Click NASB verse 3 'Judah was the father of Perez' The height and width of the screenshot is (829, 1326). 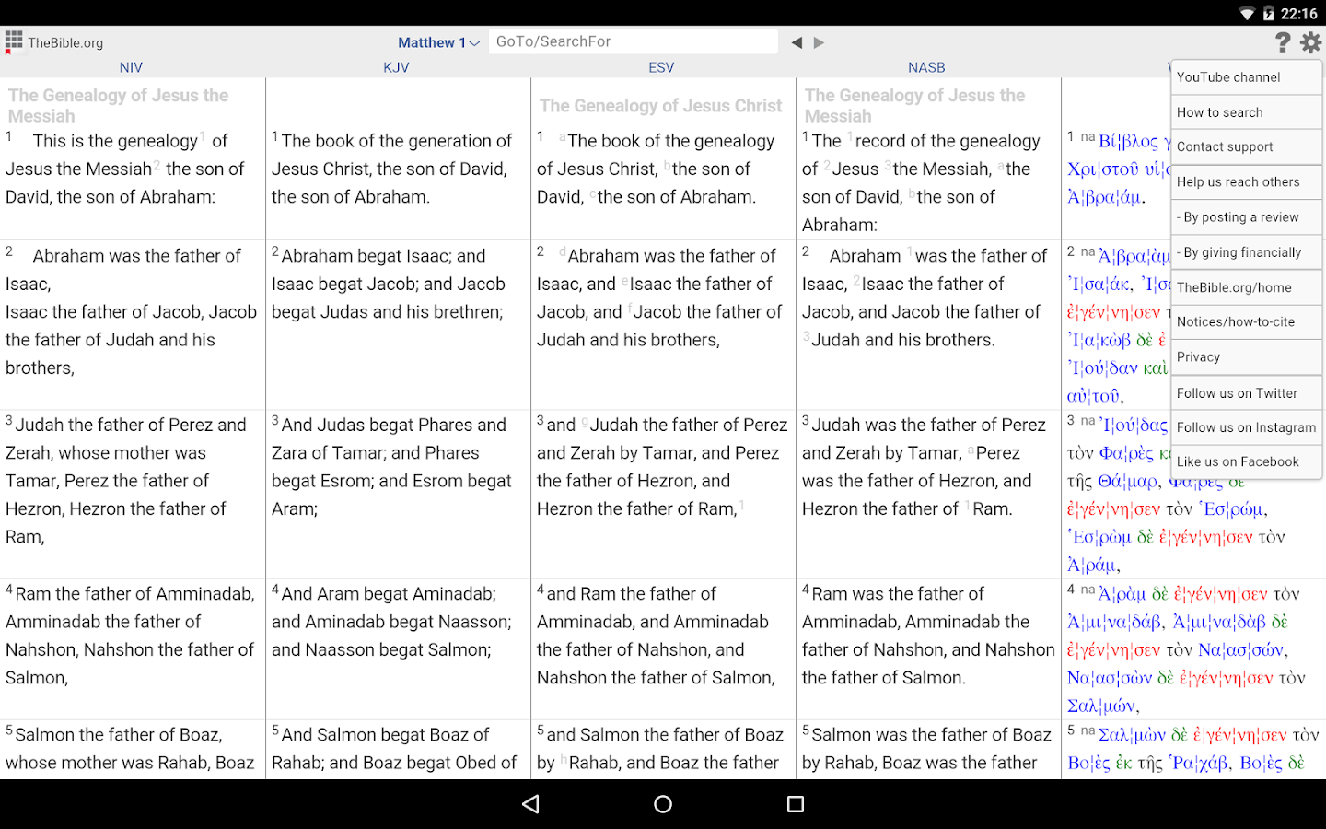(x=928, y=425)
